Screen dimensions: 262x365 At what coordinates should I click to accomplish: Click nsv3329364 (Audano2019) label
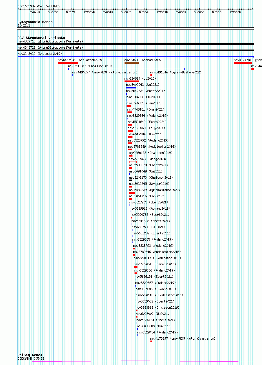pyautogui.click(x=147, y=116)
